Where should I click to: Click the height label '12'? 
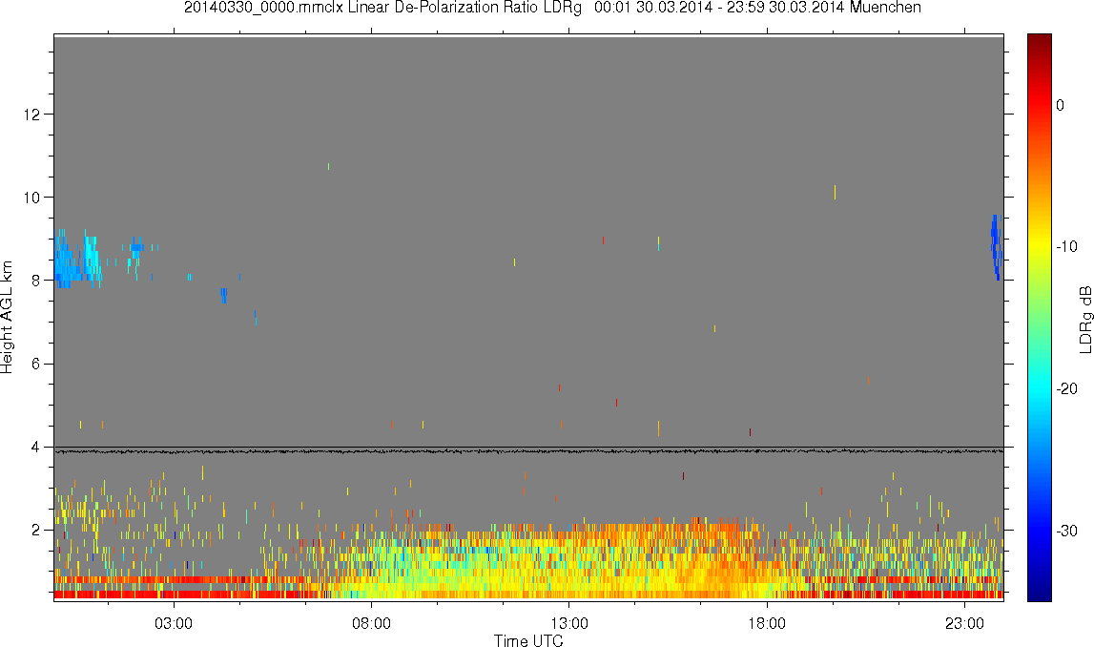(31, 114)
